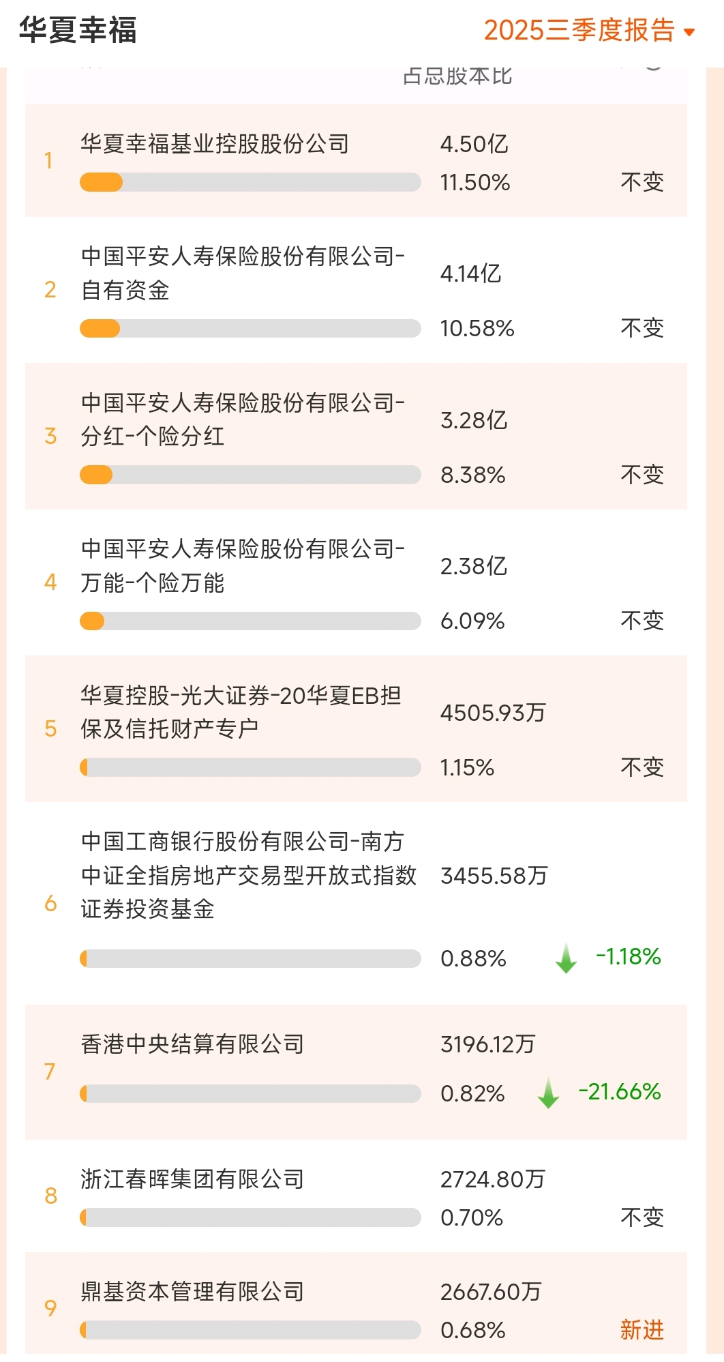Tap the 新进 label for 鼎基资本
The image size is (724, 1362).
[x=642, y=1330]
